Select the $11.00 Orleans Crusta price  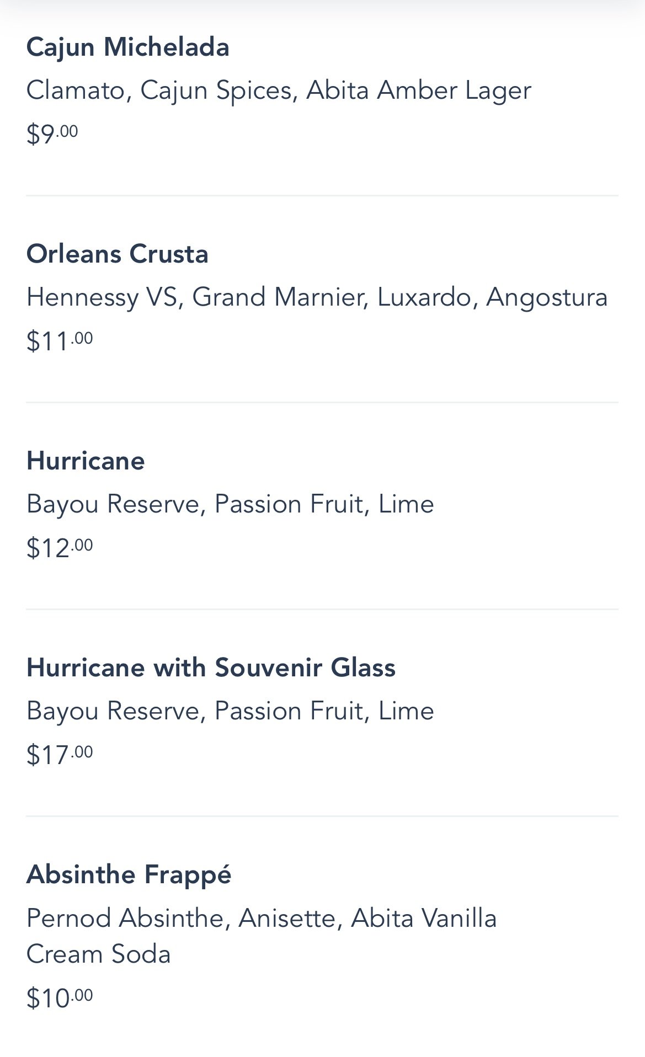click(59, 340)
